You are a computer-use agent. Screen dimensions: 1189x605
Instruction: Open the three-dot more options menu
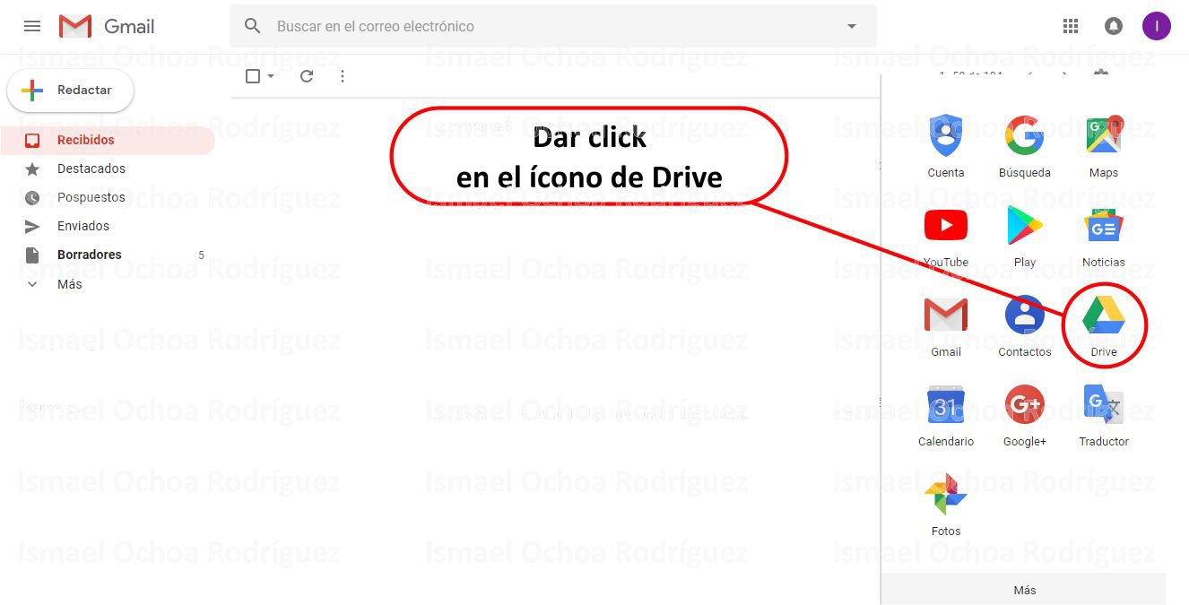click(343, 76)
